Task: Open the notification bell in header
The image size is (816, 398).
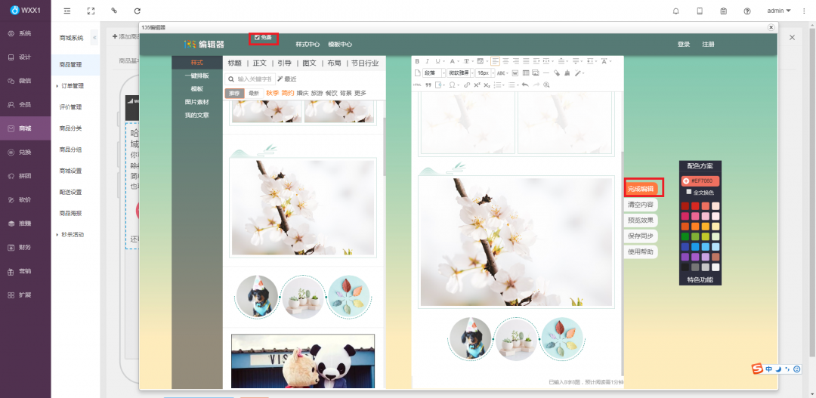Action: pyautogui.click(x=675, y=11)
